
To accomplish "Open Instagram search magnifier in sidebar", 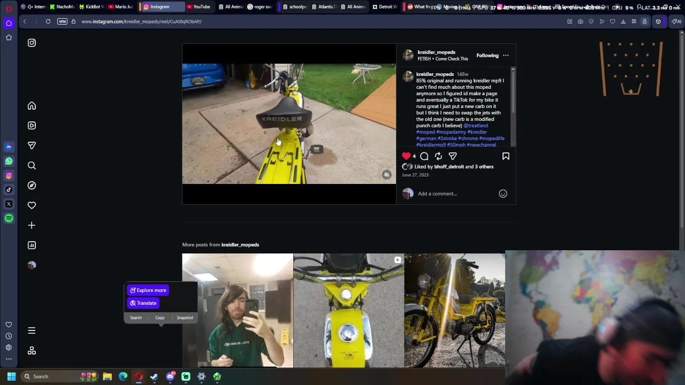I will [32, 166].
